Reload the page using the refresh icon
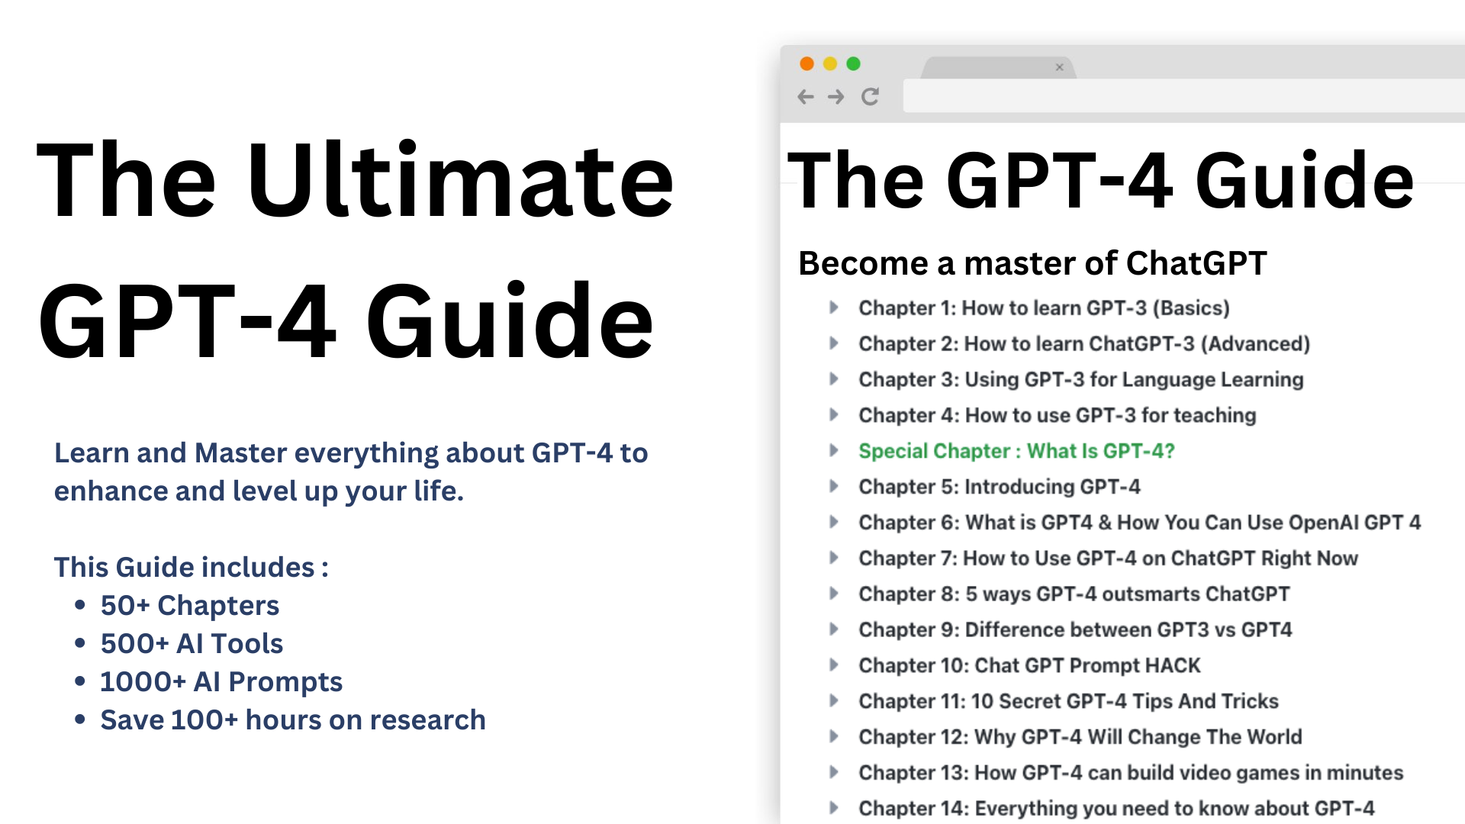Viewport: 1465px width, 824px height. 871,97
